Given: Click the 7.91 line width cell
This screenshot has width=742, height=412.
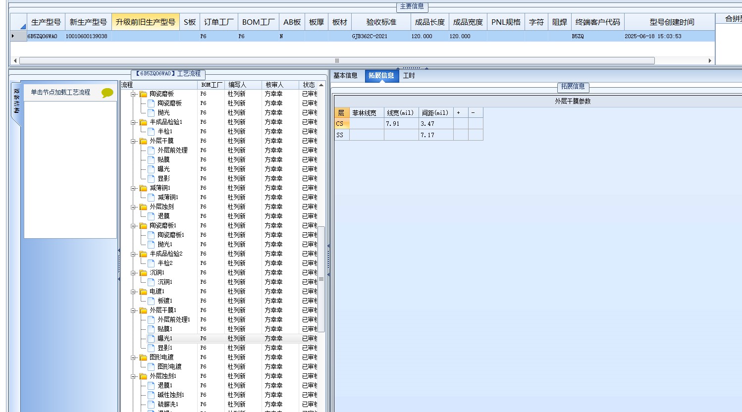Looking at the screenshot, I should click(x=401, y=124).
